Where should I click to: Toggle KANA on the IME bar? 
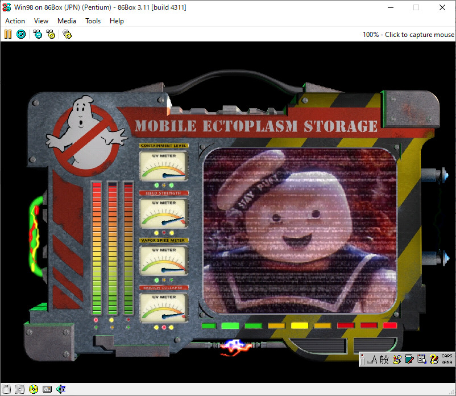[x=447, y=362]
